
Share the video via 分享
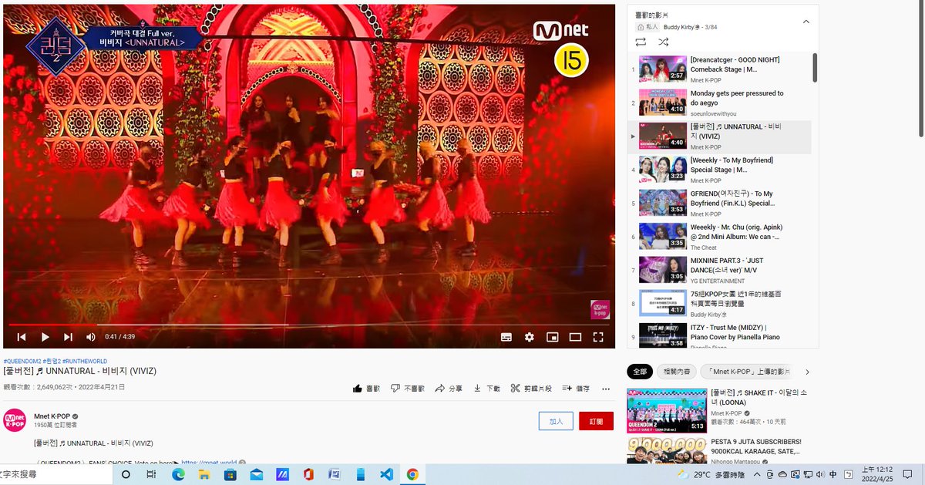point(449,389)
